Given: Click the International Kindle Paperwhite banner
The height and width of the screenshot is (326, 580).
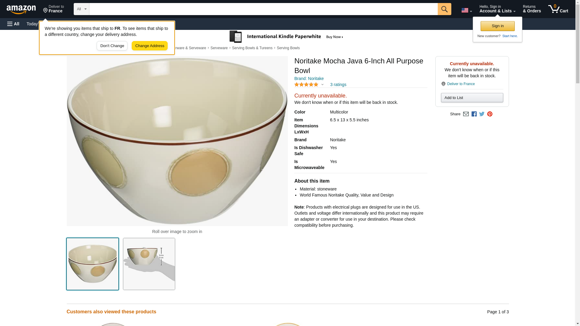Looking at the screenshot, I should coord(286,37).
